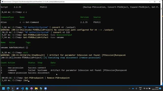Click 'convert nt SID' command text
The width and height of the screenshot is (163, 91).
[x=61, y=32]
